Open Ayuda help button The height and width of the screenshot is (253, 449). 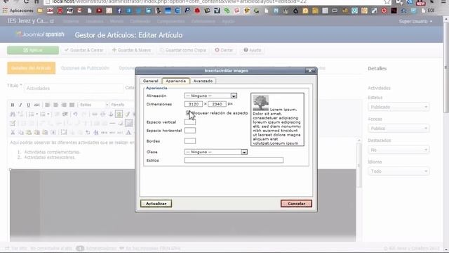pos(253,50)
